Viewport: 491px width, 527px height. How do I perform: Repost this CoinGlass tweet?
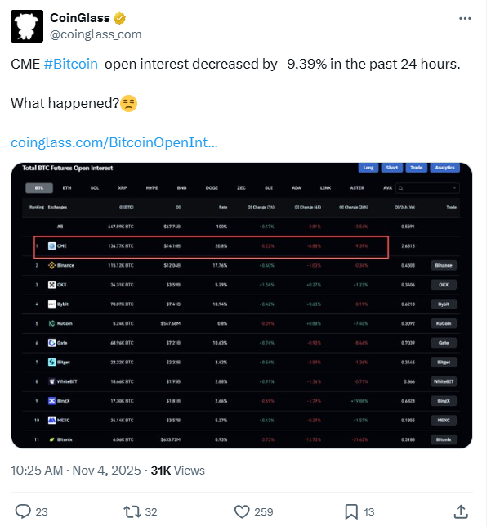[x=129, y=511]
